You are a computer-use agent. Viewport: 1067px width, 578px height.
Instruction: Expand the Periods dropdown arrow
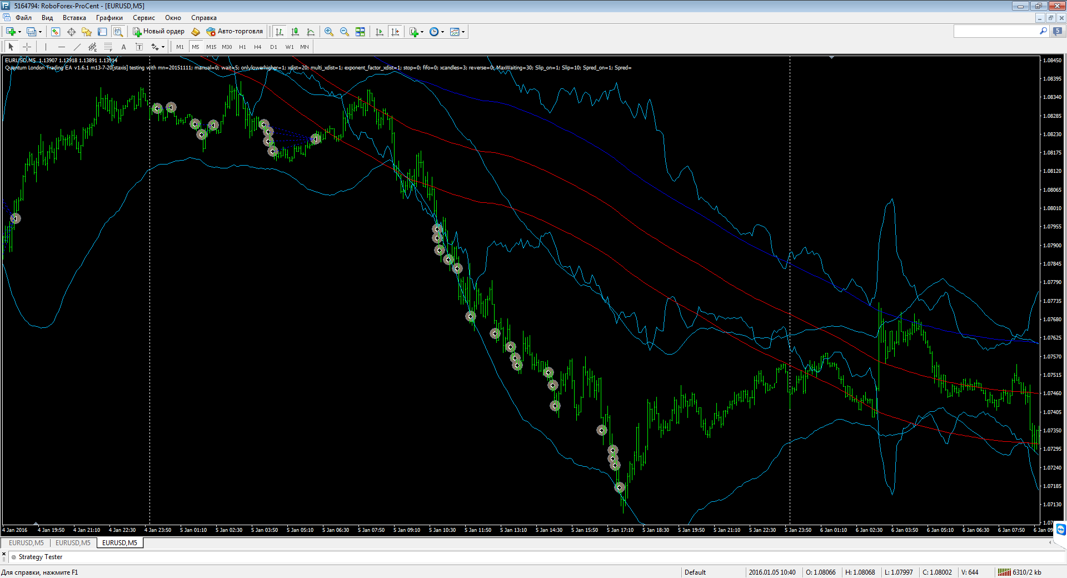(443, 32)
